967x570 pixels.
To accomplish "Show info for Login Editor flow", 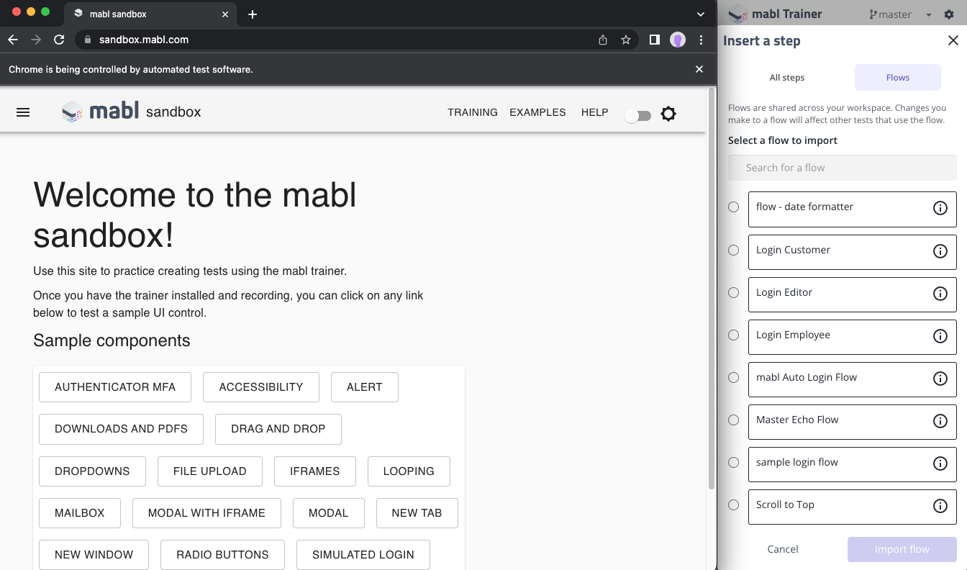I will point(940,294).
